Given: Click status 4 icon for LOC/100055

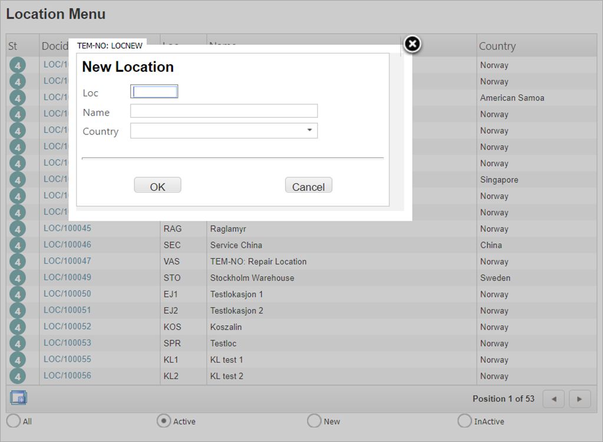Looking at the screenshot, I should [x=18, y=359].
